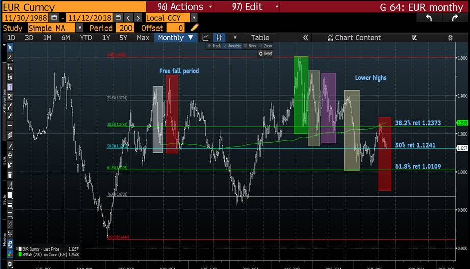Open the RGB color circles icon
Screen dimensions: 470x269
coord(10,254)
